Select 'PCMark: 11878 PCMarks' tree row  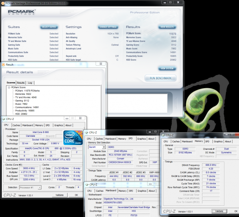coord(27,91)
